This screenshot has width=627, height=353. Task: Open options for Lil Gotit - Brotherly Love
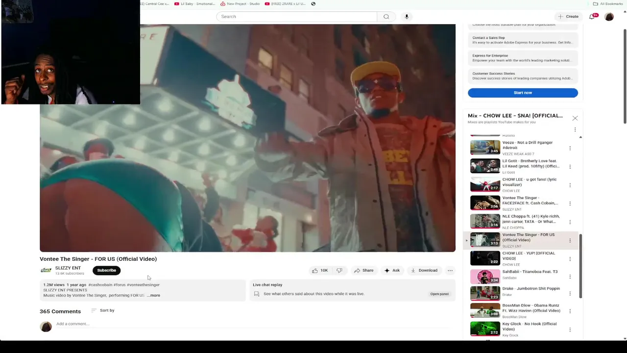[x=570, y=167]
